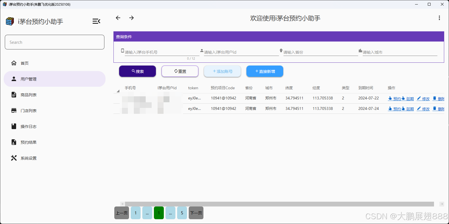
Task: Click the 预约项目Code column header
Action: coord(223,88)
